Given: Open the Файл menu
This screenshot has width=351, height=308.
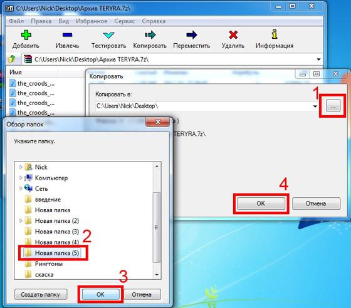Looking at the screenshot, I should coord(16,21).
